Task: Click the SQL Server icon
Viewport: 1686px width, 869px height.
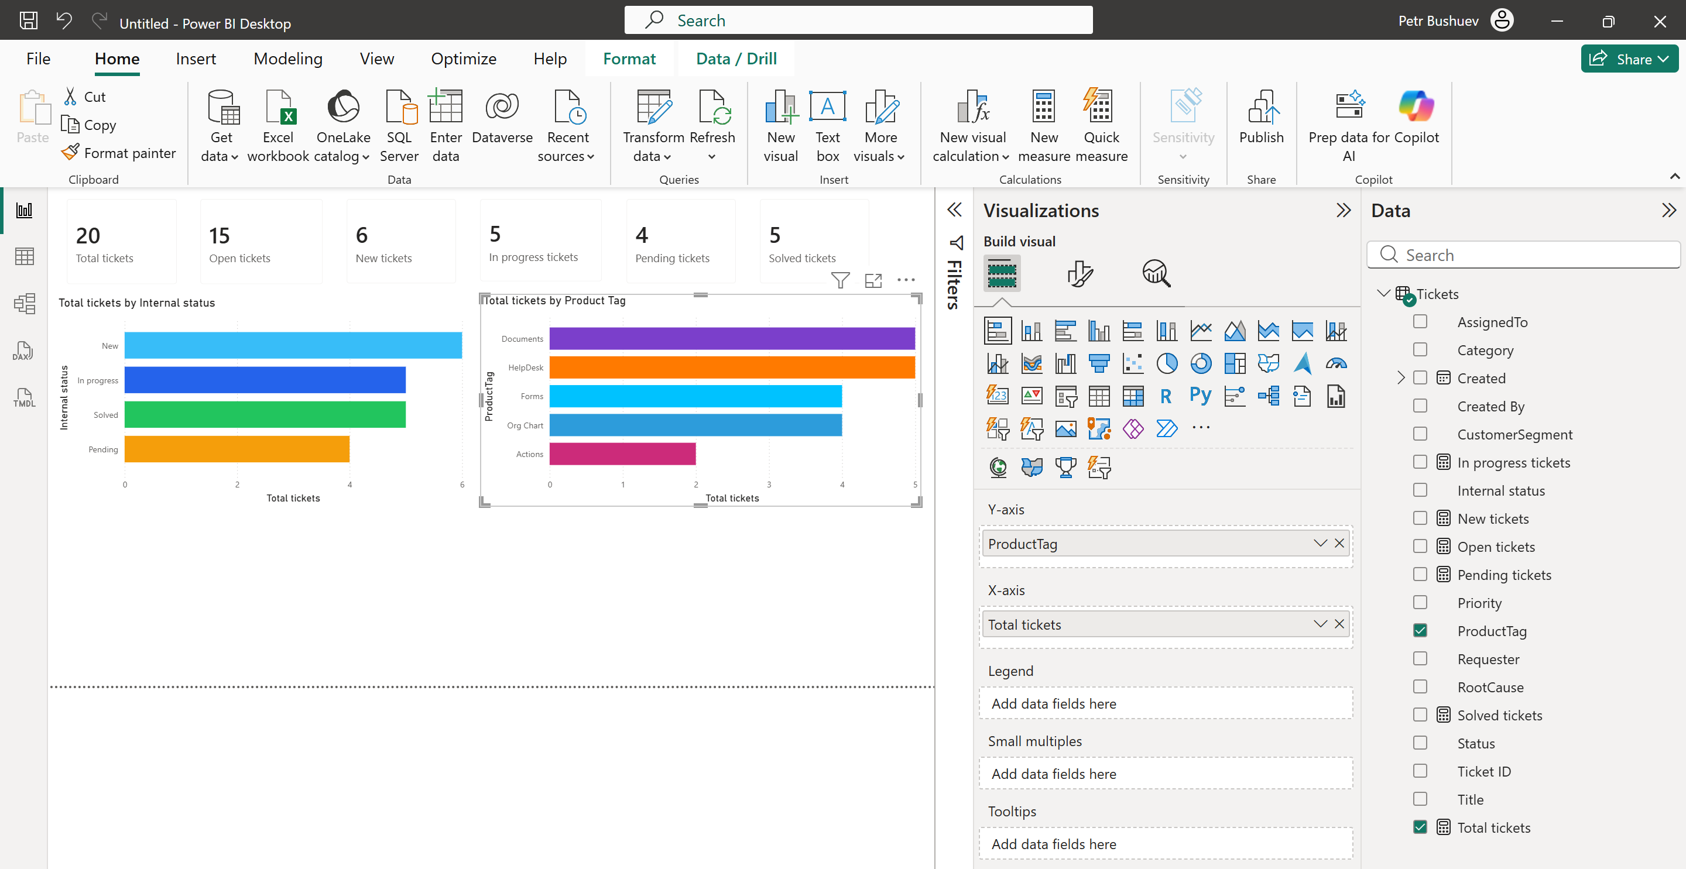Action: (400, 107)
